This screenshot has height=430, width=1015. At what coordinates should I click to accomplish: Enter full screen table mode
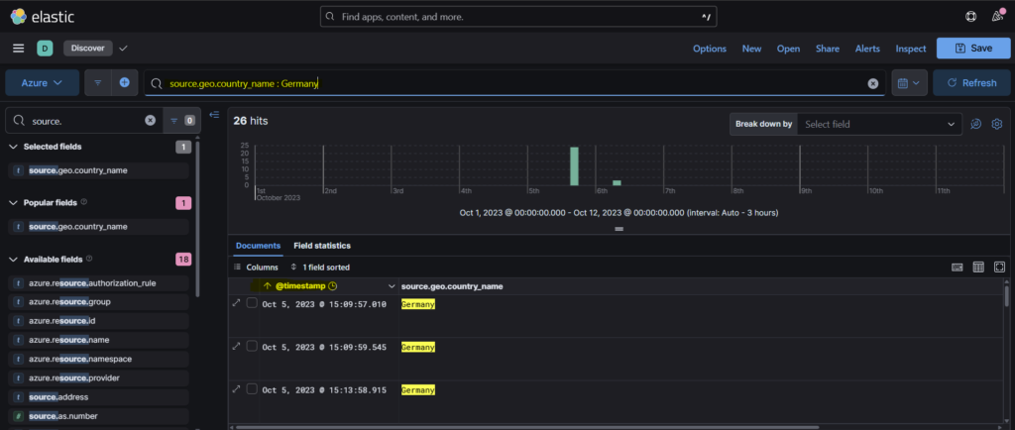coord(999,268)
